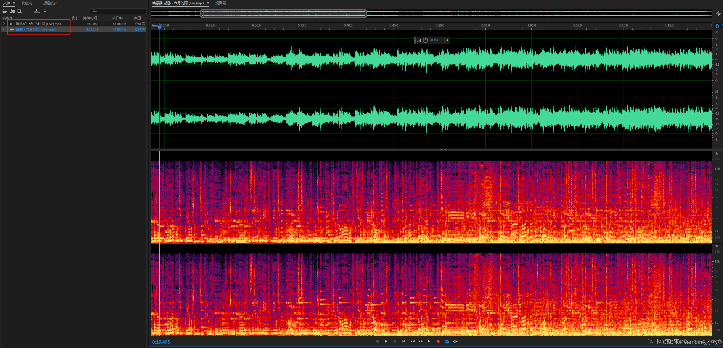This screenshot has width=723, height=348.
Task: Delete selected file with trash icon
Action: (x=45, y=11)
